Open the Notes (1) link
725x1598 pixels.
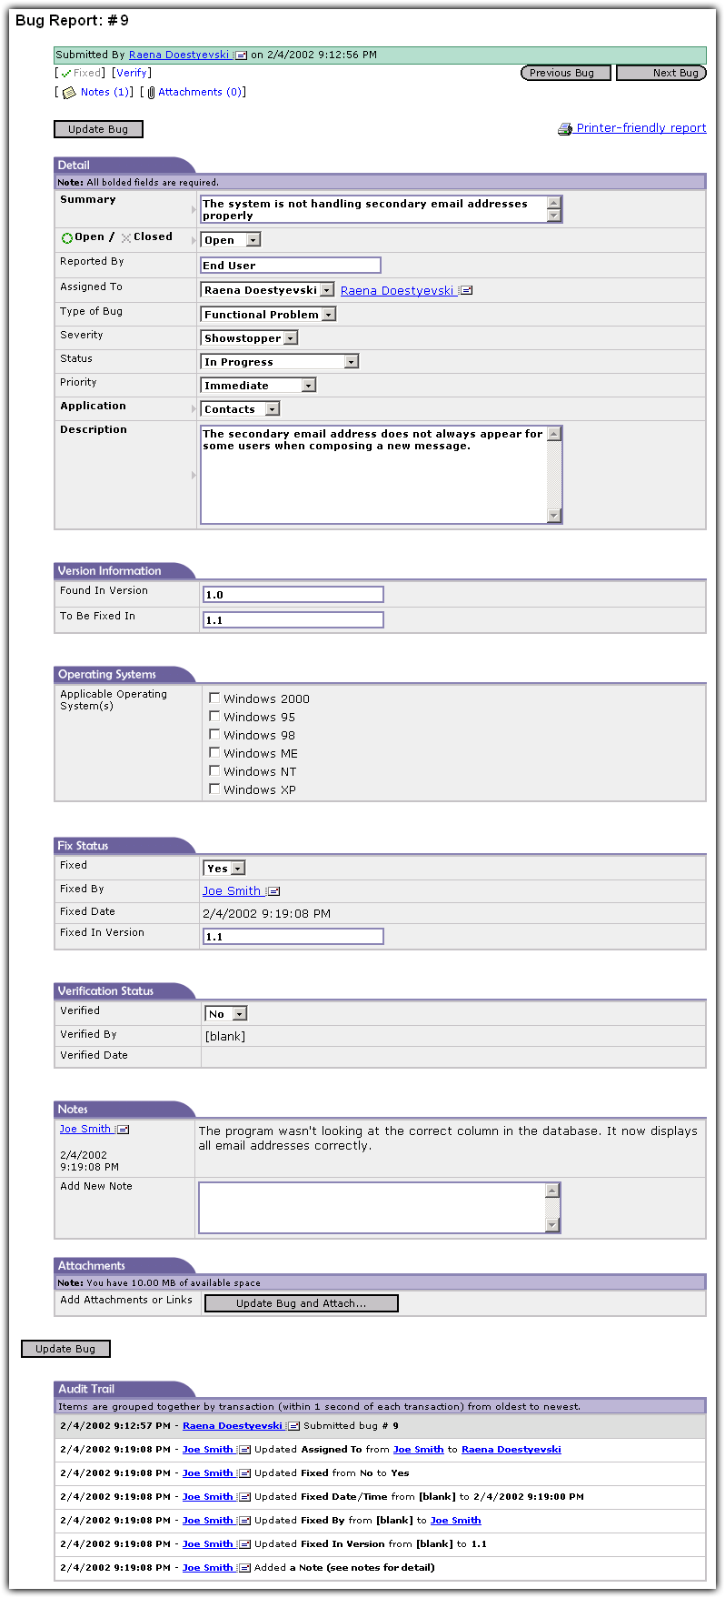104,93
